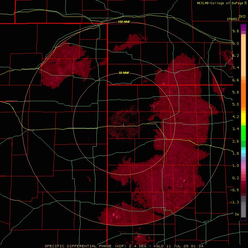Click the cyan segment of the color bar
The image size is (248, 248).
tap(243, 152)
